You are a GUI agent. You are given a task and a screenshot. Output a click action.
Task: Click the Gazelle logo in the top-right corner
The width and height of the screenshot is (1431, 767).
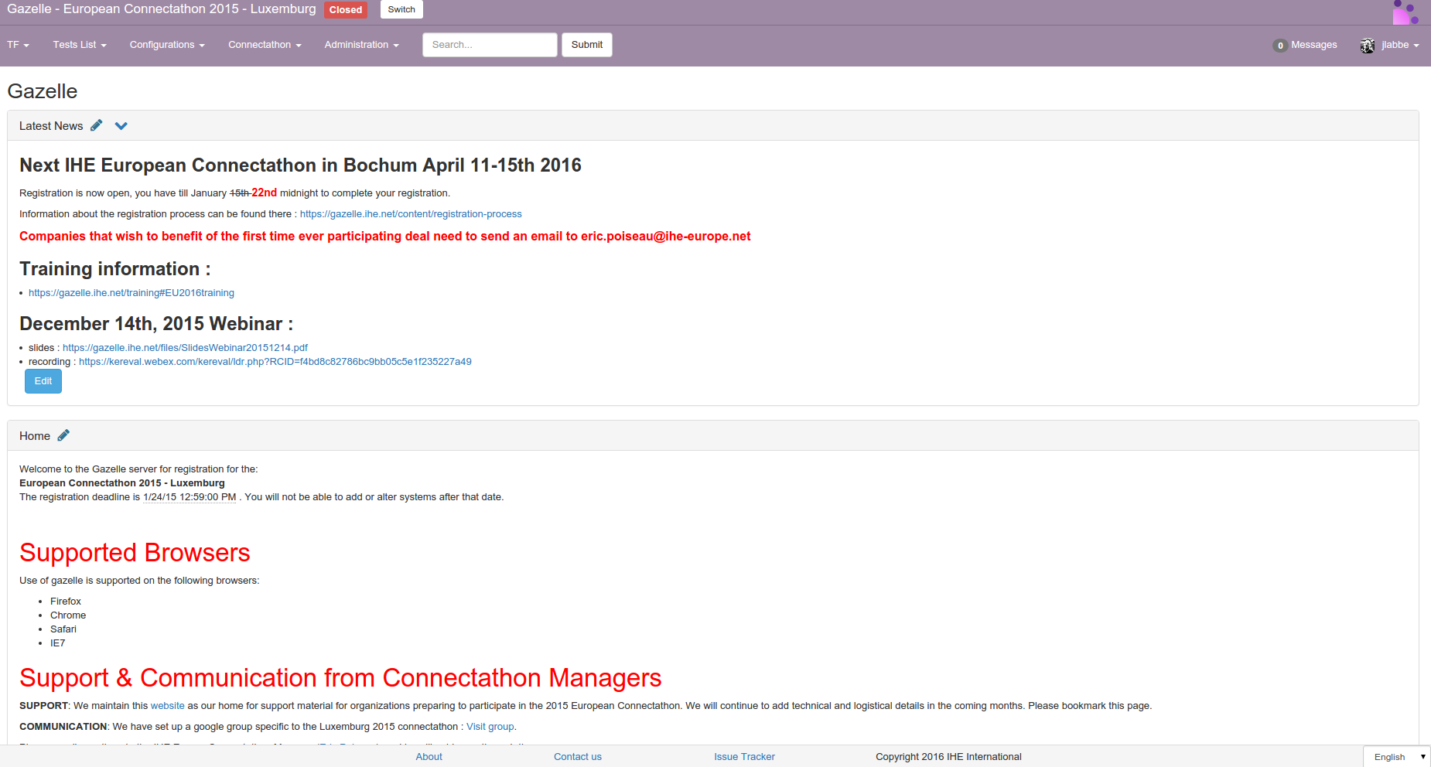click(1405, 12)
